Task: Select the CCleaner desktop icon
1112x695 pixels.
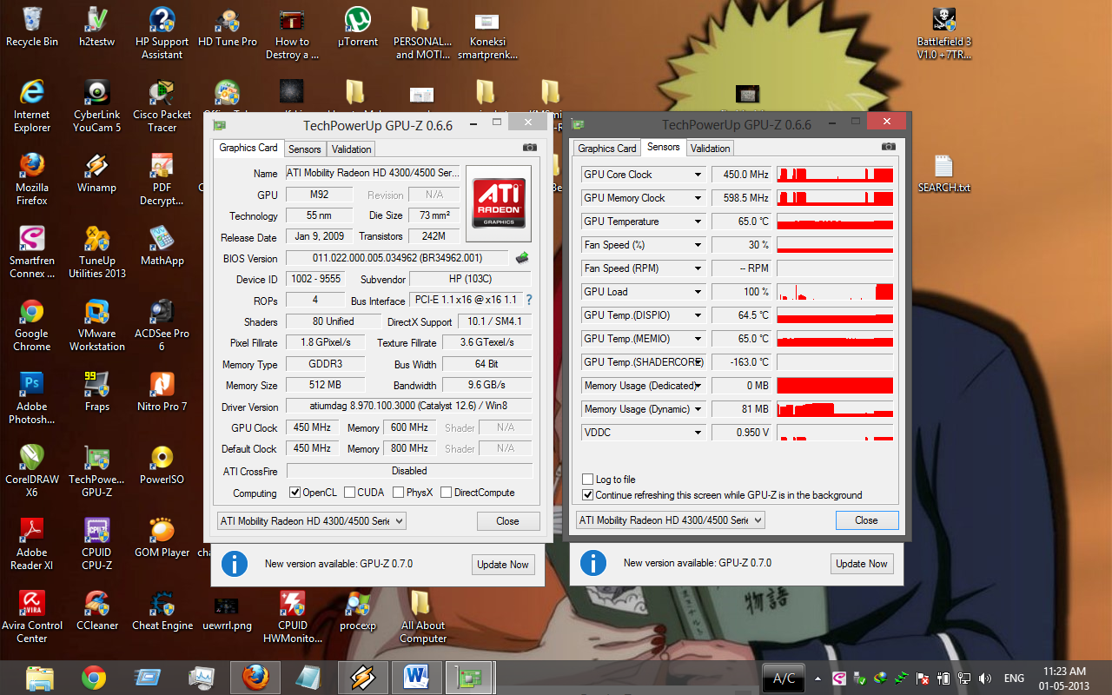Action: tap(97, 612)
